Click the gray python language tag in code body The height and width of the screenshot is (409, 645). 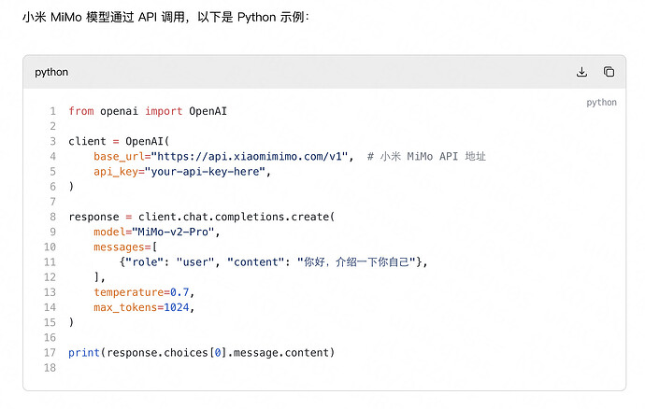click(x=601, y=103)
